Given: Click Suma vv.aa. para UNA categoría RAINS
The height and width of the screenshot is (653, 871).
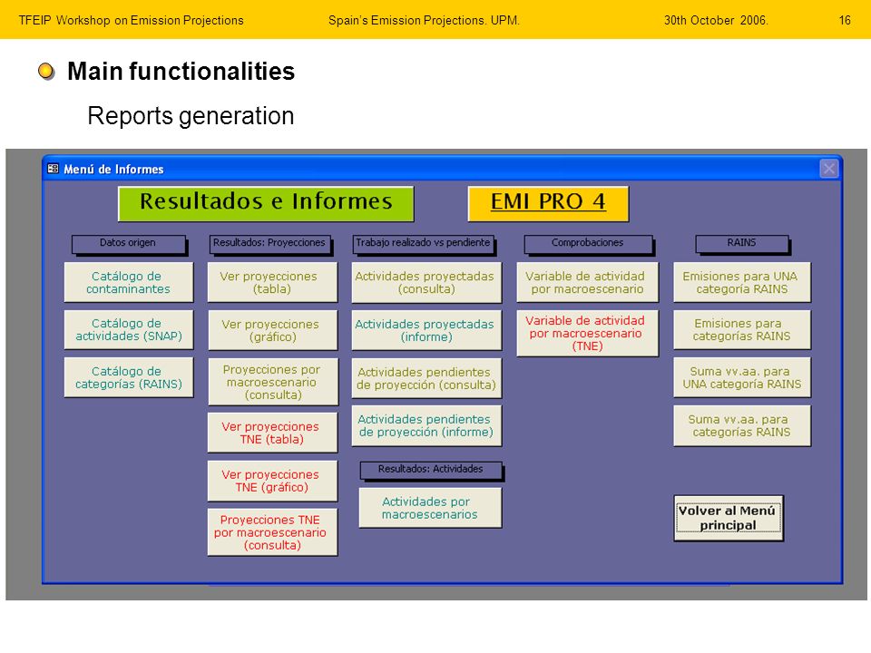Looking at the screenshot, I should (741, 377).
